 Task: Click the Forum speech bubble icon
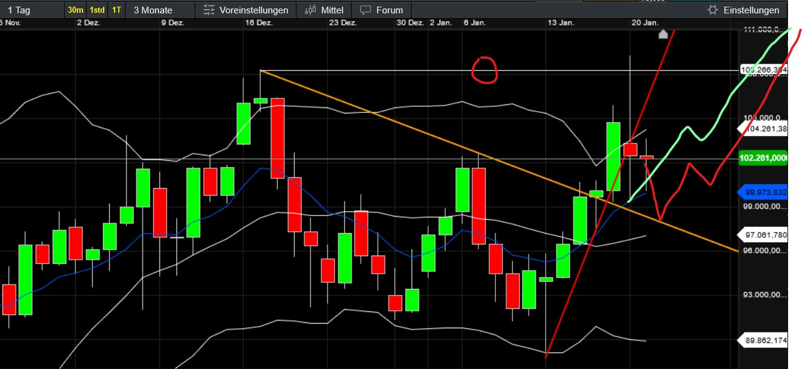365,10
